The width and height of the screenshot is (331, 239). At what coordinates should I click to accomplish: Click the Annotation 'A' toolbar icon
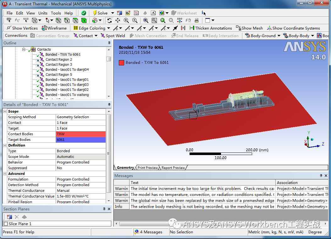(153, 13)
